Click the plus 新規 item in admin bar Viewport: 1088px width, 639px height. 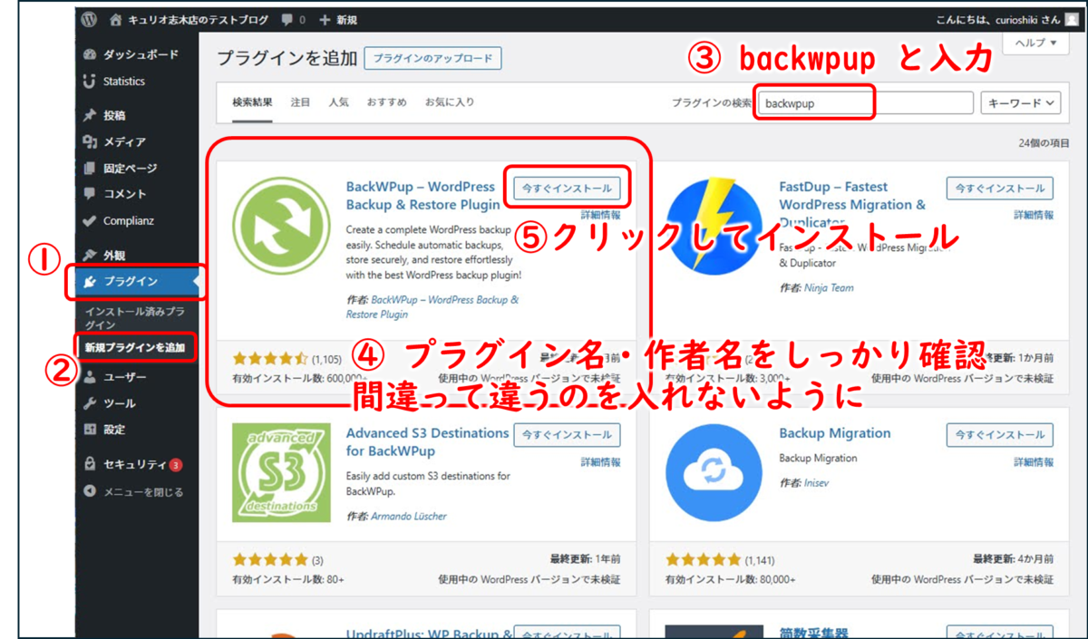click(338, 20)
